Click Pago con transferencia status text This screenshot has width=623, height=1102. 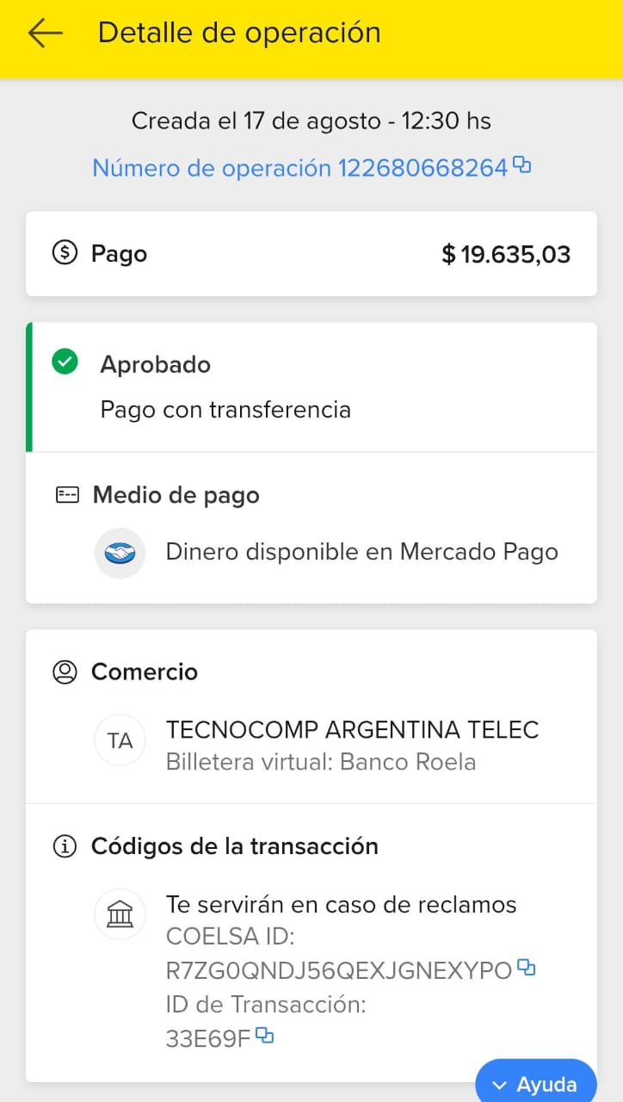[x=225, y=409]
